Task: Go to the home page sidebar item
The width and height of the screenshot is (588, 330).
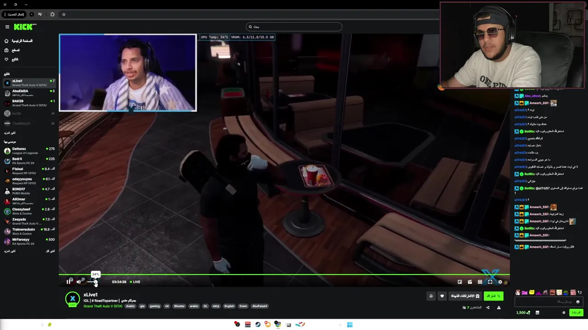Action: [18, 41]
